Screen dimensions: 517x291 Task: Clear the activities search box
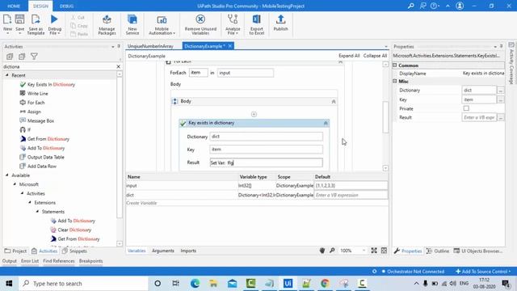[x=119, y=66]
